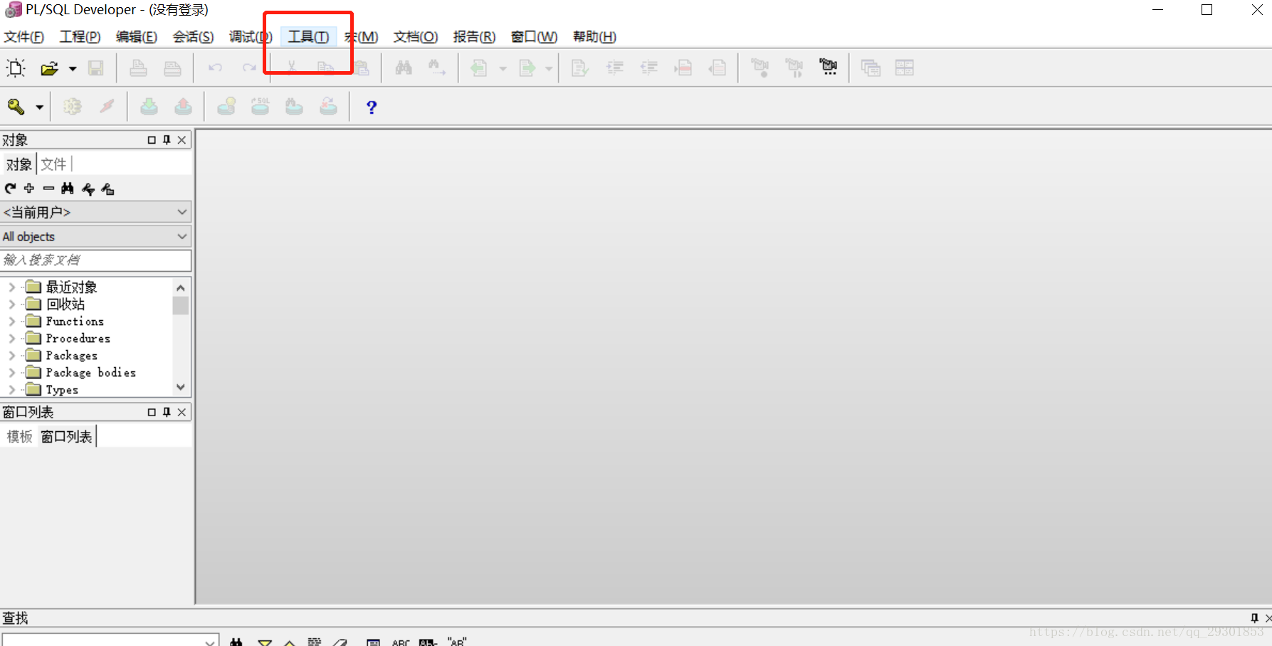Open the 工具(T) menu

pyautogui.click(x=308, y=37)
